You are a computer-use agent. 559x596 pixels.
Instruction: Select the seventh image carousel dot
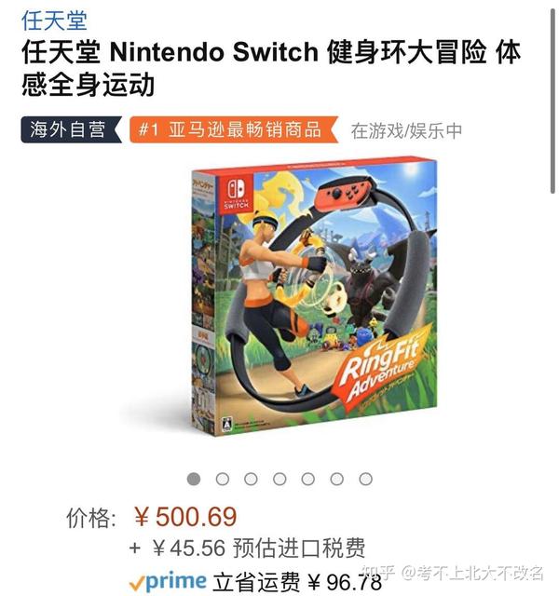pos(365,479)
